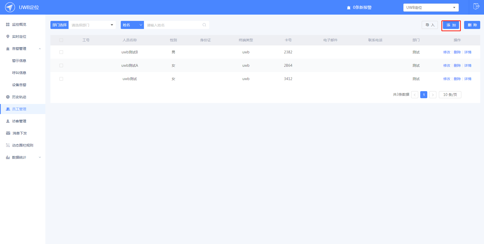Click the 实时定位 location pin icon

[8, 37]
